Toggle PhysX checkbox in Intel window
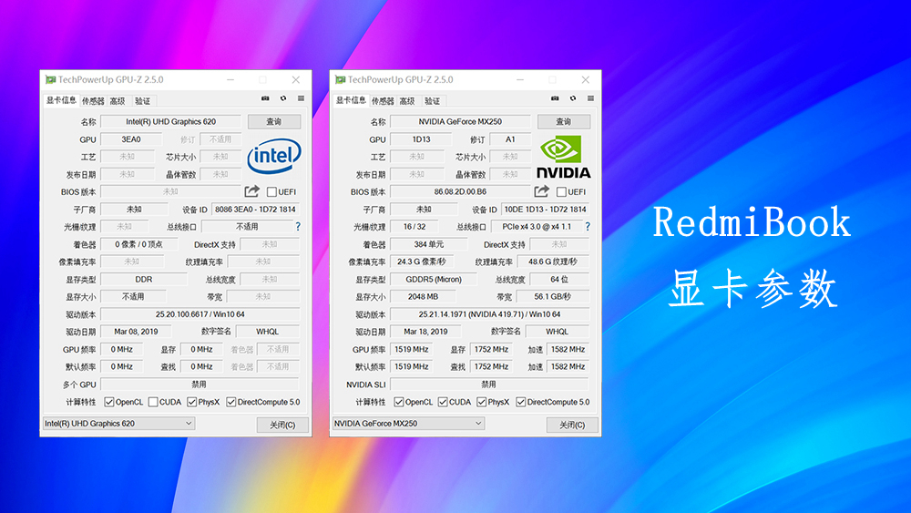Viewport: 911px width, 513px height. [x=191, y=402]
